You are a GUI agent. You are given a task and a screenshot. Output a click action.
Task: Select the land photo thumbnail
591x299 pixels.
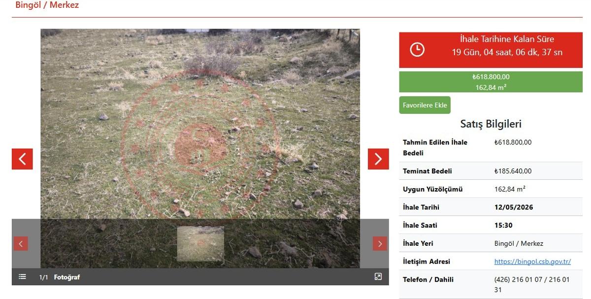[x=200, y=243]
